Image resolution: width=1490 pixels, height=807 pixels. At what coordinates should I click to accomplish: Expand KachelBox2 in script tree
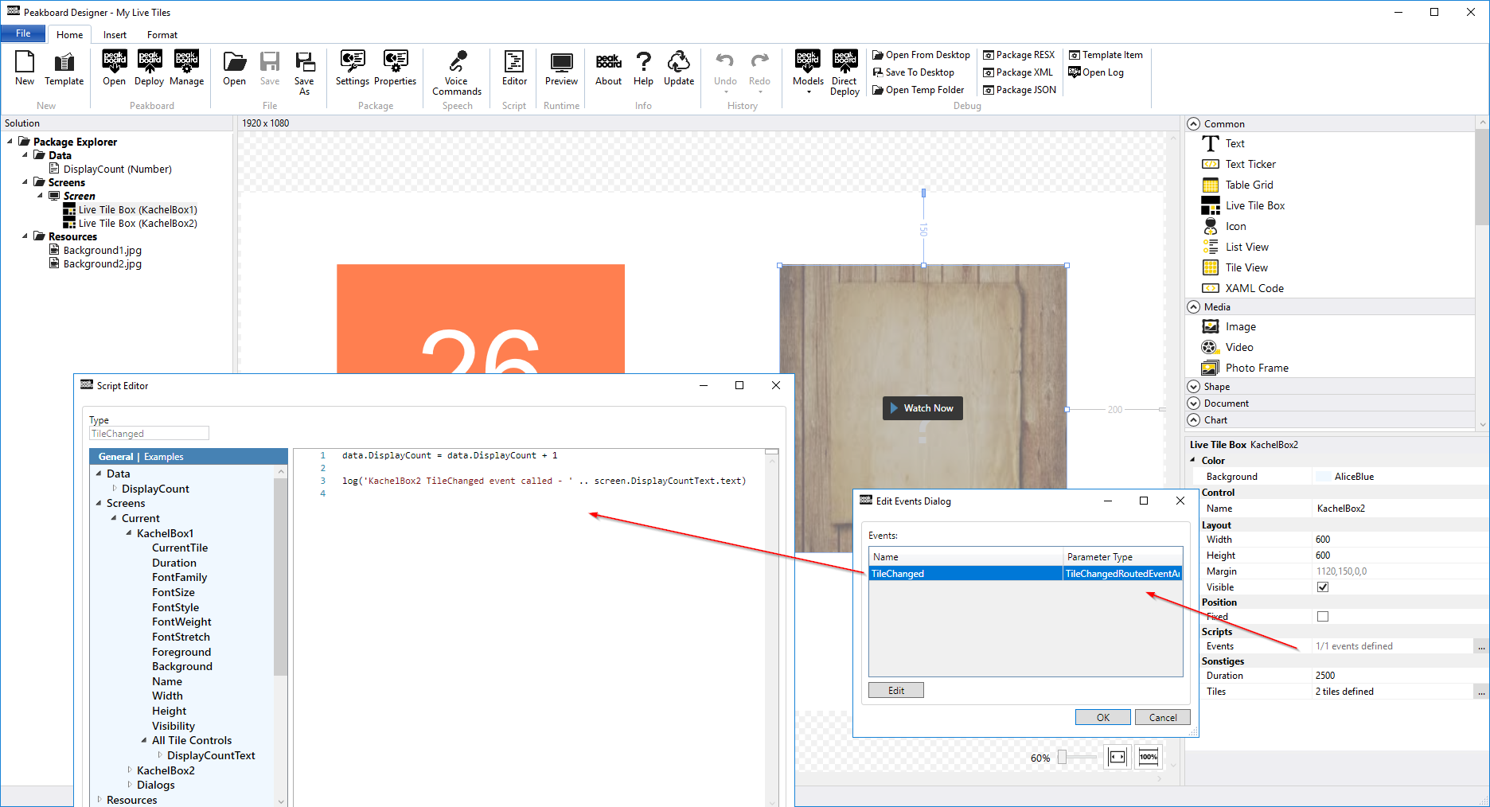pyautogui.click(x=130, y=770)
